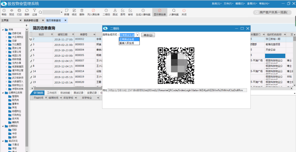Click the 帮助 help toolbar icon
The image size is (296, 152).
point(4,11)
